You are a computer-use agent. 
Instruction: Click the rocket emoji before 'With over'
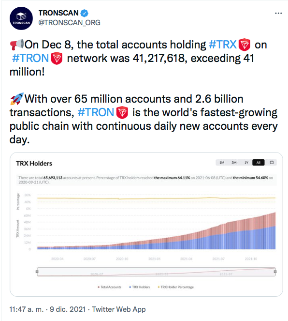(x=17, y=99)
